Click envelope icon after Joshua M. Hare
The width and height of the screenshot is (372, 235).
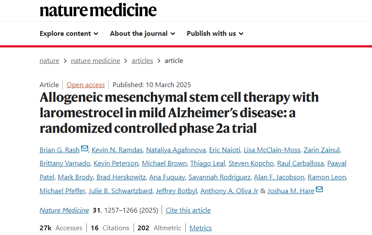tap(319, 190)
